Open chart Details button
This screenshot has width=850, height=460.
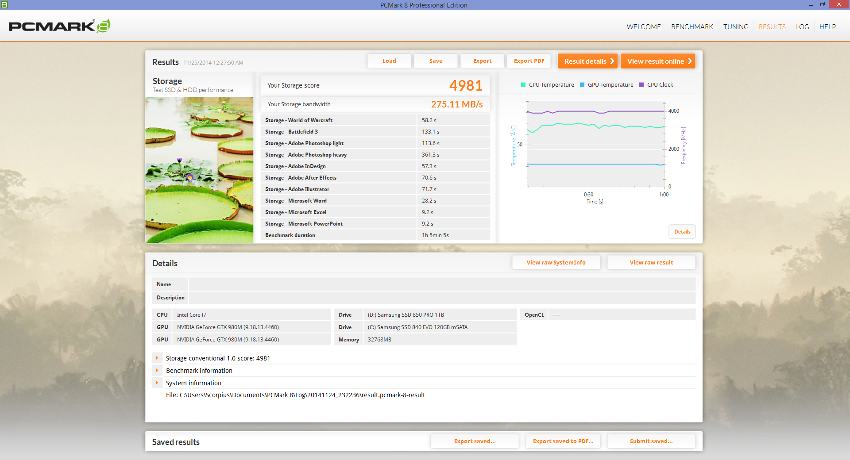682,232
